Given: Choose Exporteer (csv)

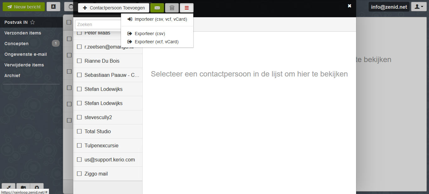Looking at the screenshot, I should (x=157, y=34).
